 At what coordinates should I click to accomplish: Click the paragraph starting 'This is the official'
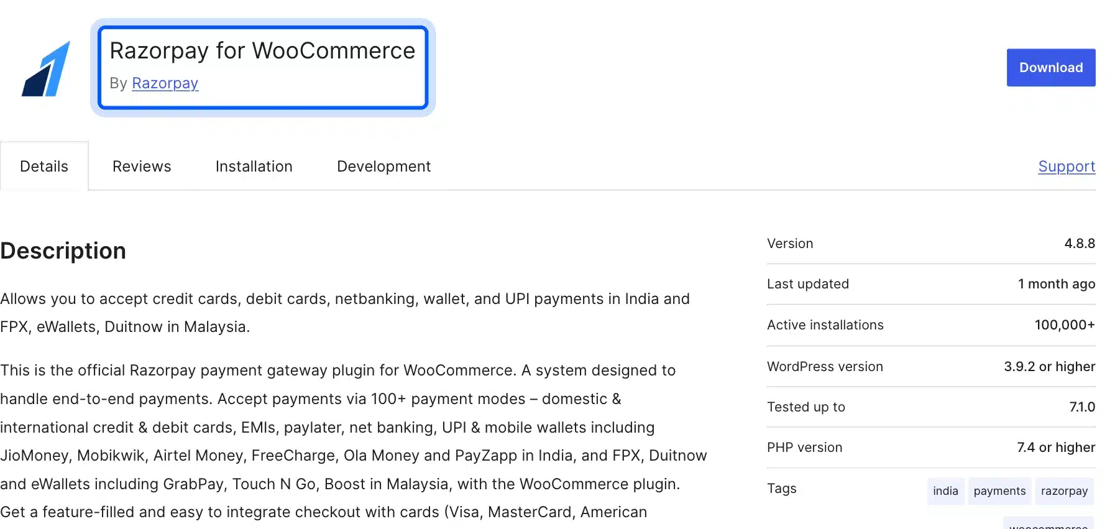354,441
